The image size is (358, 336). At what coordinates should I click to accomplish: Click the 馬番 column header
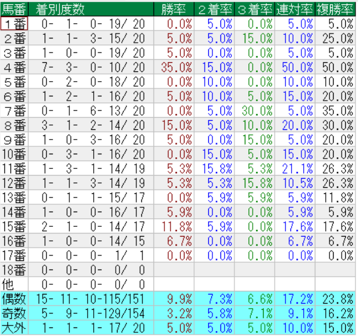14,9
